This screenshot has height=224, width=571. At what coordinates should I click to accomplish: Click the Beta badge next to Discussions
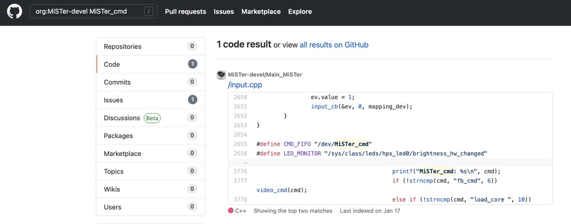(152, 118)
